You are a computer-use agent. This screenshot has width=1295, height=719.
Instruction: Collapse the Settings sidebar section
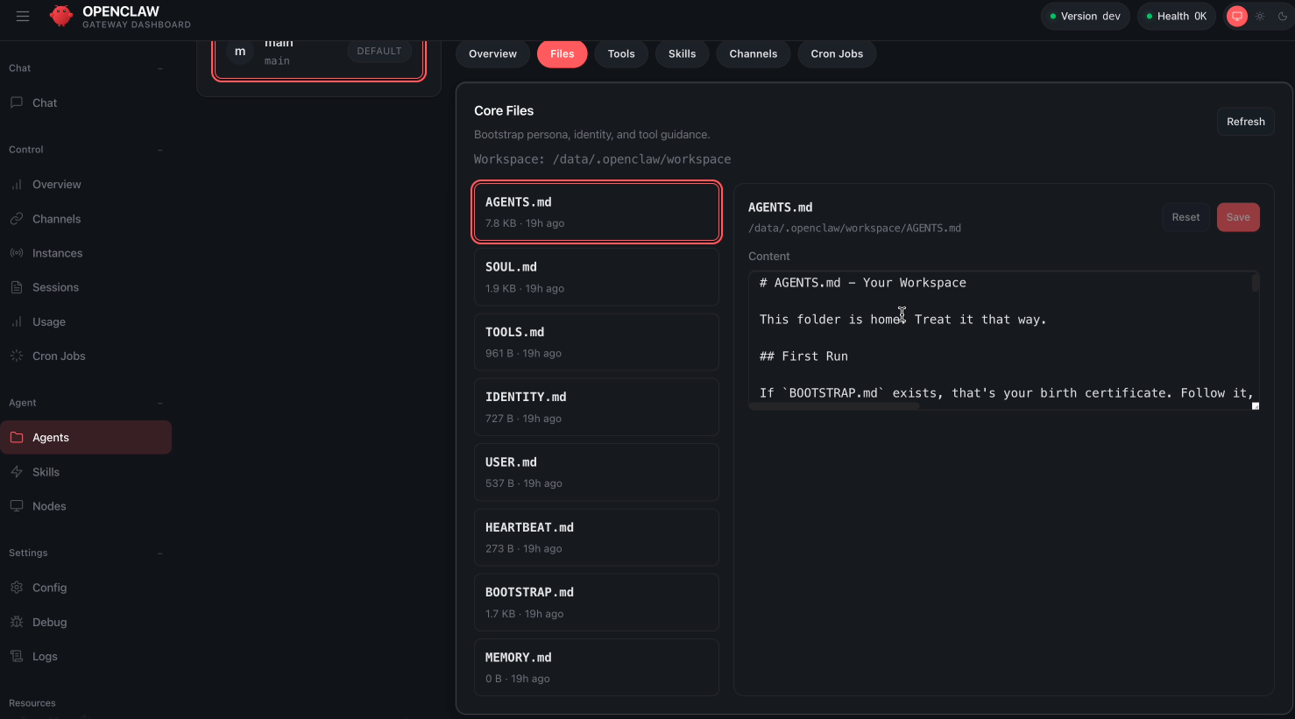click(159, 553)
